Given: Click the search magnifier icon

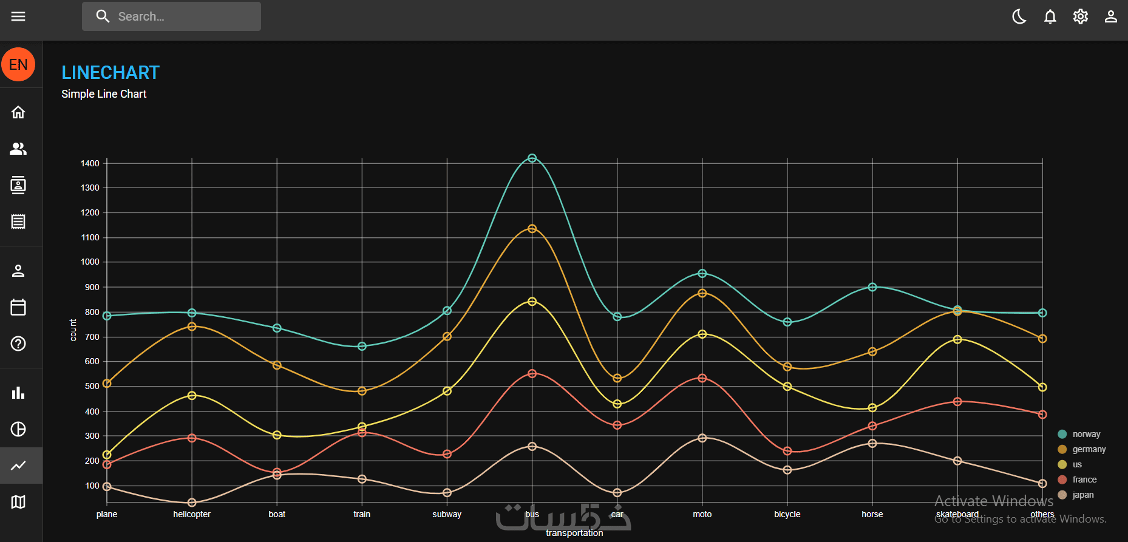Looking at the screenshot, I should [x=103, y=16].
